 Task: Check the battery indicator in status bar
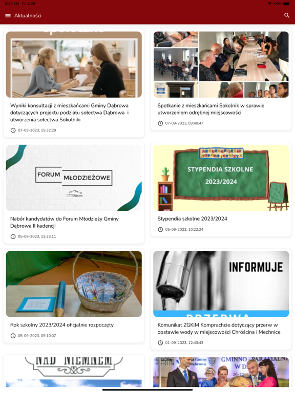point(287,4)
